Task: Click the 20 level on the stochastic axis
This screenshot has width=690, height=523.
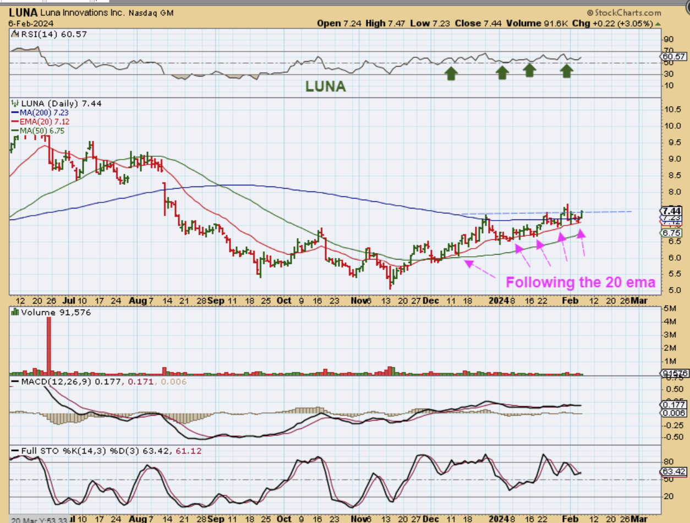Action: (x=670, y=497)
